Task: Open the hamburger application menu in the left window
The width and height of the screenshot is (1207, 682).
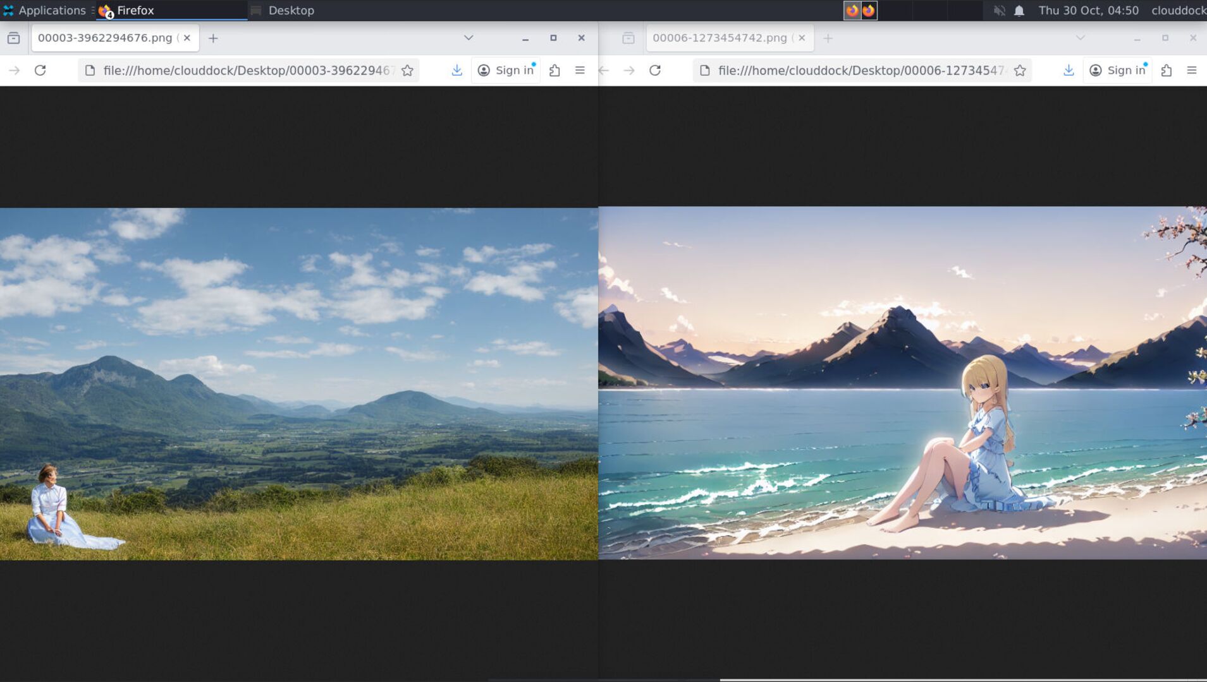Action: click(x=580, y=70)
